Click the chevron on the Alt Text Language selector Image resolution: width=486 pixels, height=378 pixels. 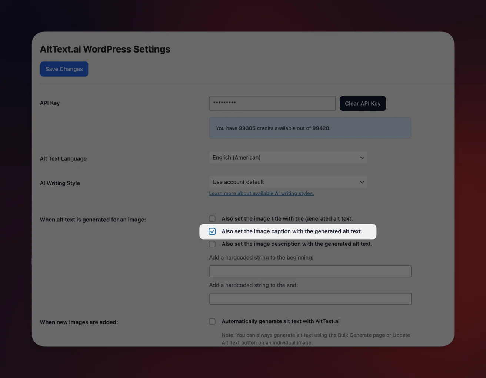[x=362, y=157]
